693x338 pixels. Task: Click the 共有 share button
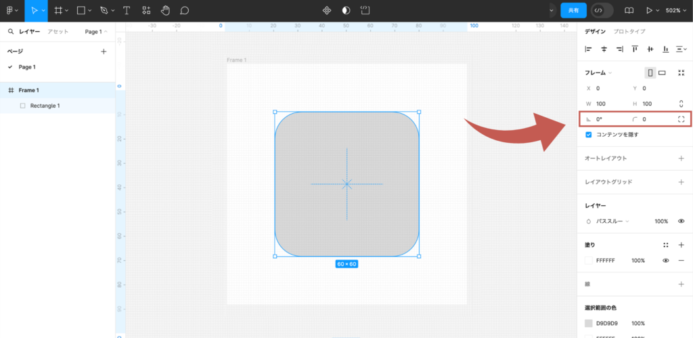point(573,11)
